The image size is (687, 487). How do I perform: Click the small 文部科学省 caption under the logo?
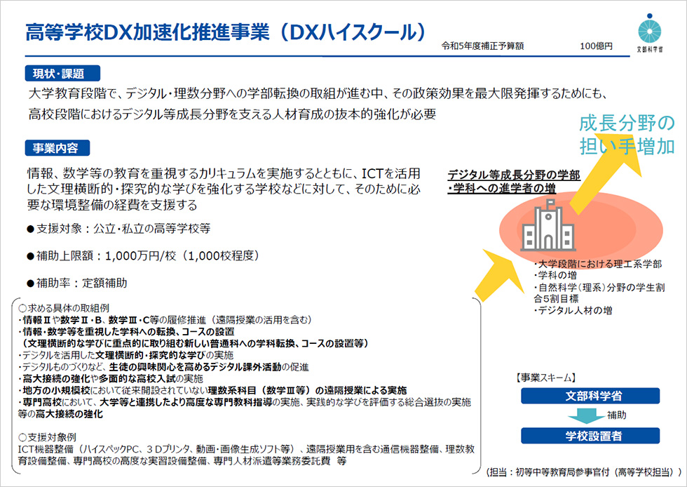coord(650,49)
